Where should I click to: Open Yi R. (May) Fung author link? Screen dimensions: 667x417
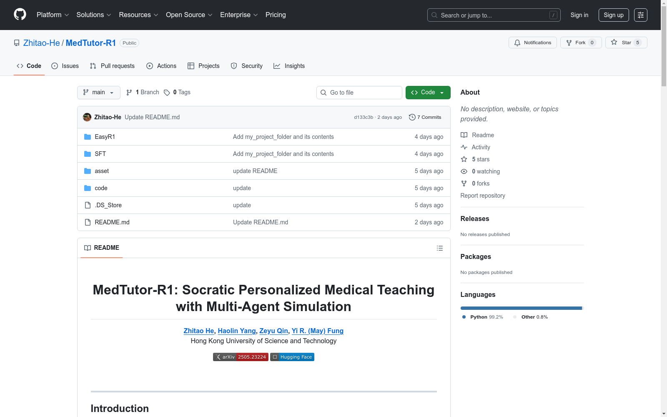[x=318, y=331]
